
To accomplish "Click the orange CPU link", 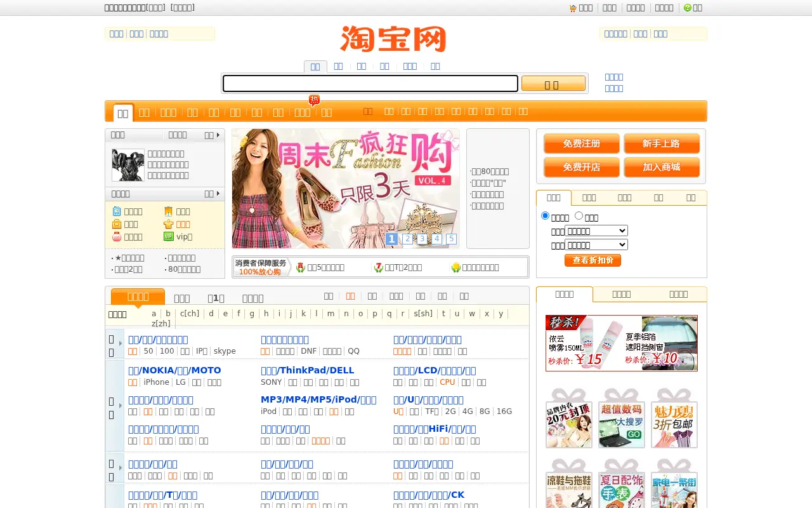I will 447,382.
